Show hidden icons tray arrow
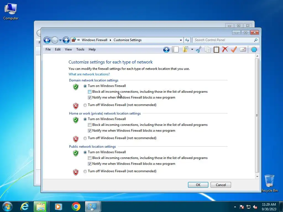Image resolution: width=283 pixels, height=212 pixels. (235, 207)
